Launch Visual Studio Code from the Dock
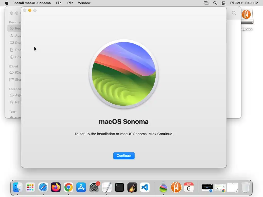 [x=145, y=187]
